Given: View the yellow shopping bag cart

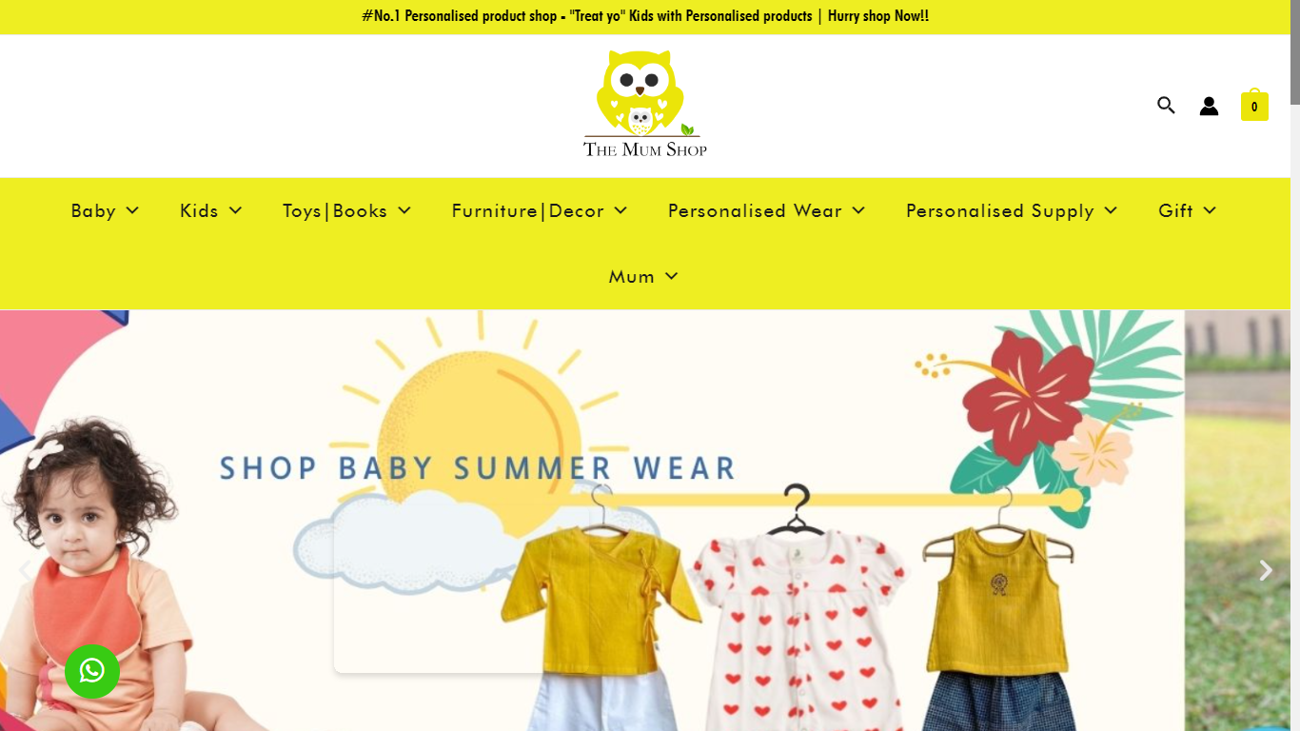Looking at the screenshot, I should click(x=1254, y=105).
